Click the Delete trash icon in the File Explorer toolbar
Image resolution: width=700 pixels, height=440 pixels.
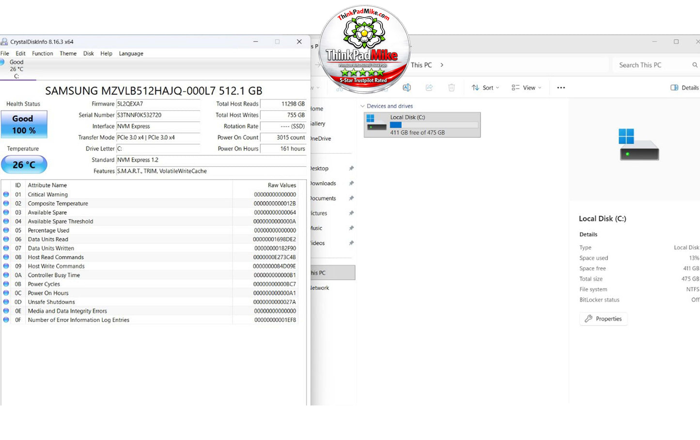coord(451,88)
